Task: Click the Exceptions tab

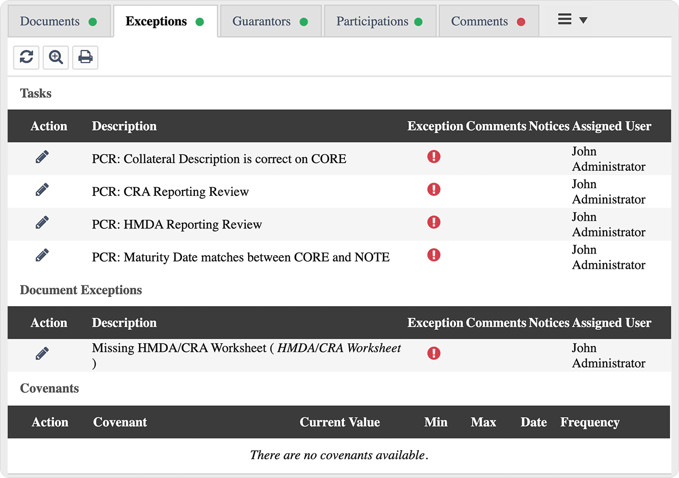Action: 165,22
